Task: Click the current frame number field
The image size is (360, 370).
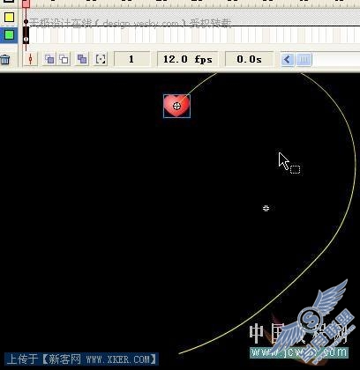Action: pos(131,59)
